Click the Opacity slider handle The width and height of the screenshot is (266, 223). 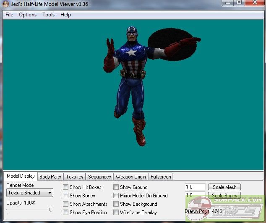pyautogui.click(x=51, y=210)
